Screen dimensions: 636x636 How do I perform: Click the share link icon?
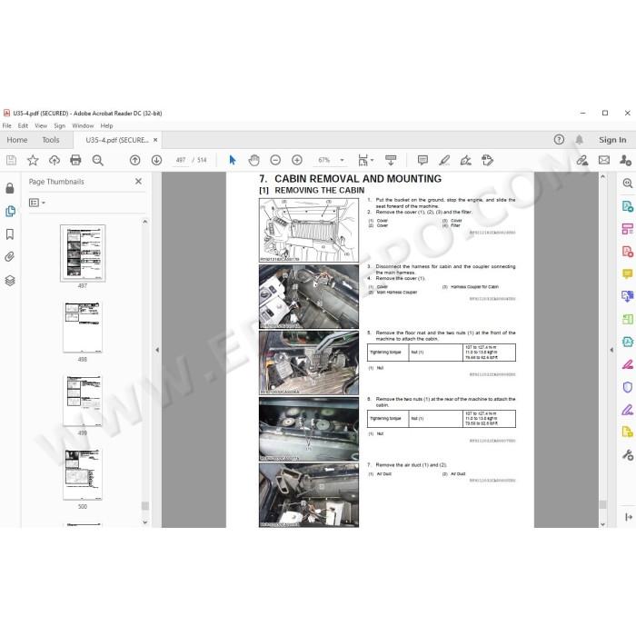(x=582, y=160)
